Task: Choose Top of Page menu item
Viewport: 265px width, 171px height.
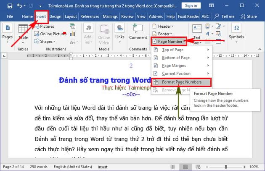Action: [x=181, y=50]
